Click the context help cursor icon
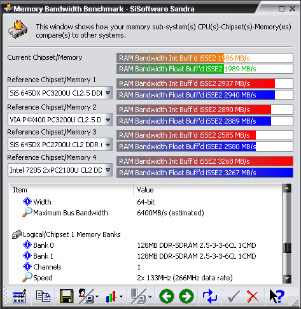The height and width of the screenshot is (309, 301). 277,296
